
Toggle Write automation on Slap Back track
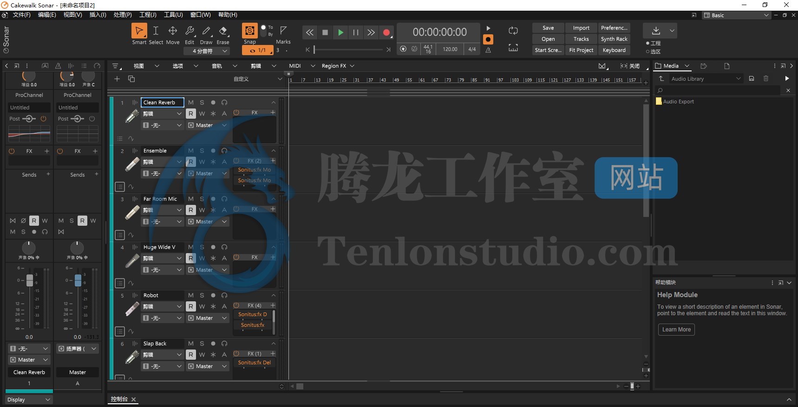202,355
